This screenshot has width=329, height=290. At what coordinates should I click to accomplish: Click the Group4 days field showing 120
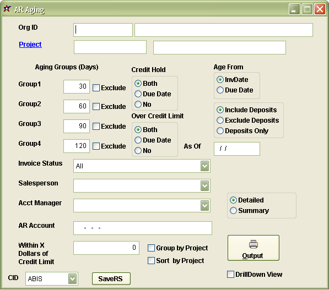tap(77, 146)
